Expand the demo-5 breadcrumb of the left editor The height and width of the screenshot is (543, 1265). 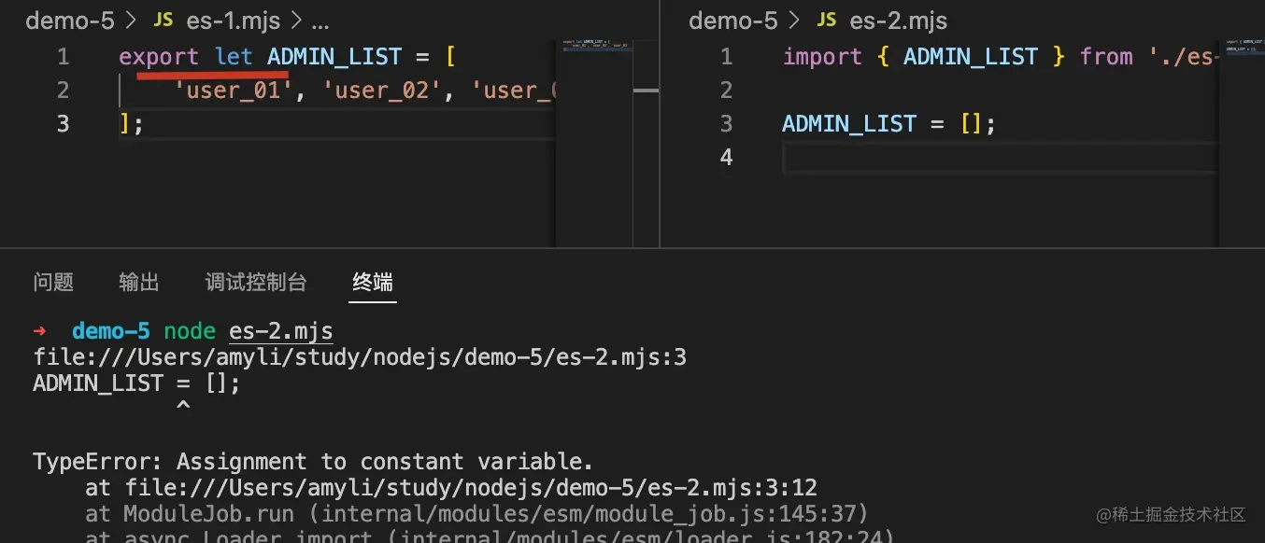tap(70, 20)
